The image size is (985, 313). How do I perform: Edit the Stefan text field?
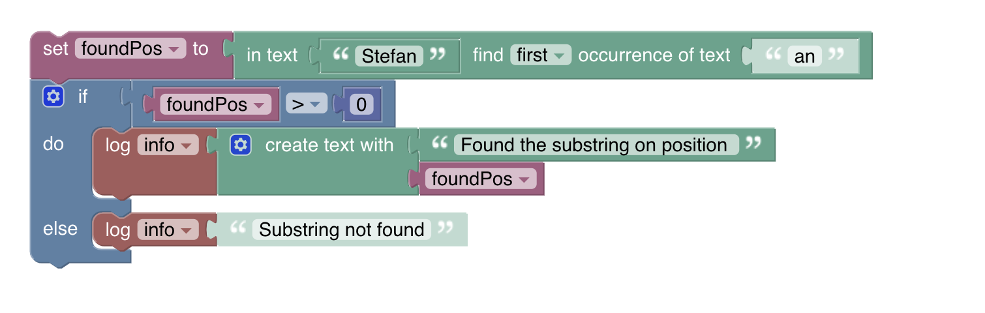point(389,56)
